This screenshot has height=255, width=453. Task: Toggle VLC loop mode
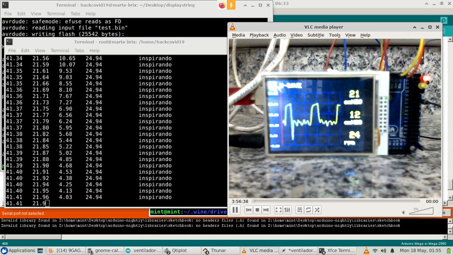308,210
